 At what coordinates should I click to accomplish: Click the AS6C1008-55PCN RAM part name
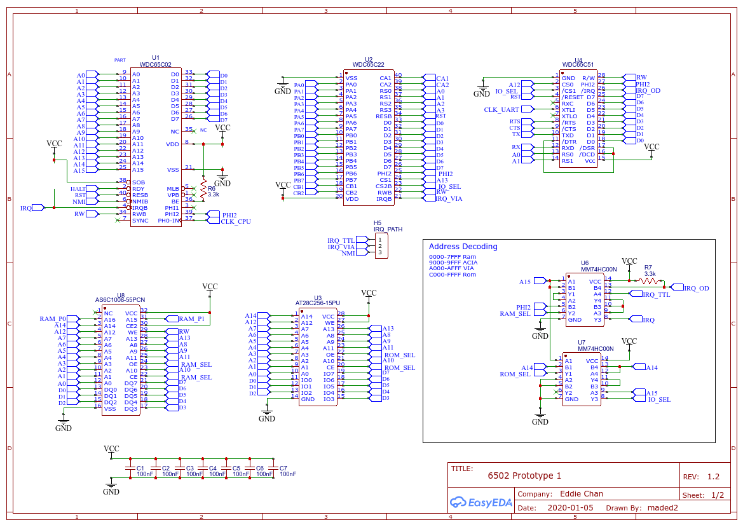tap(120, 299)
